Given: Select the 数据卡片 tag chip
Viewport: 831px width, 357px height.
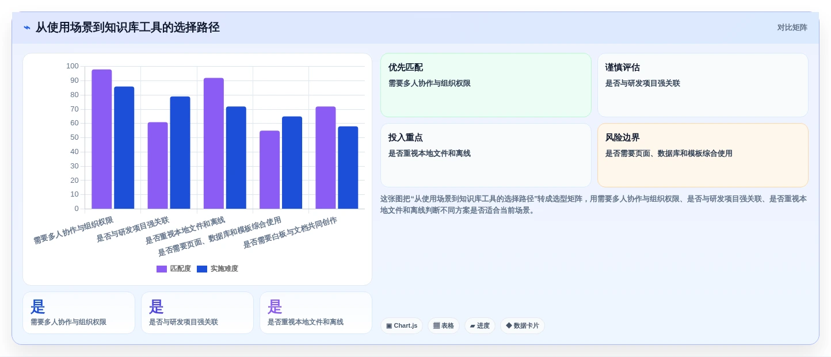Looking at the screenshot, I should [x=523, y=326].
